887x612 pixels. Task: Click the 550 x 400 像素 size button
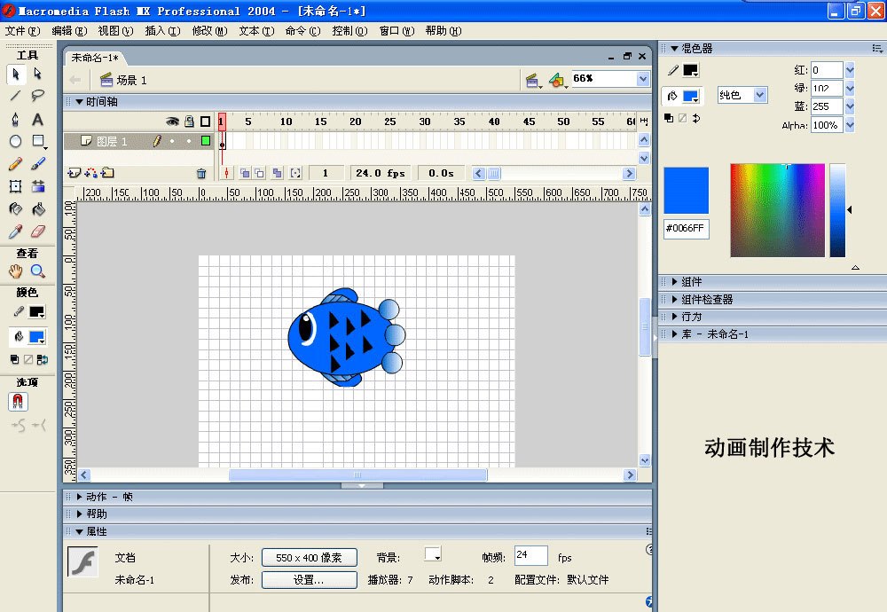[309, 558]
